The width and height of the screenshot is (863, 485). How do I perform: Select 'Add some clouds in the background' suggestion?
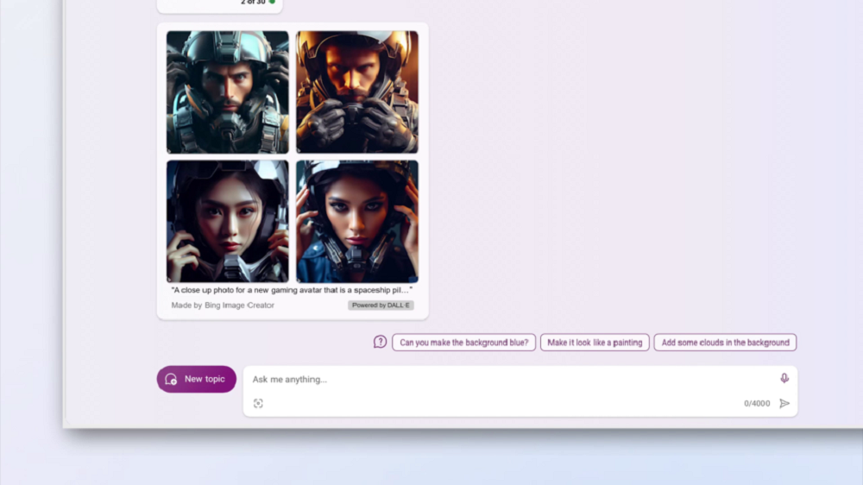[x=725, y=343]
